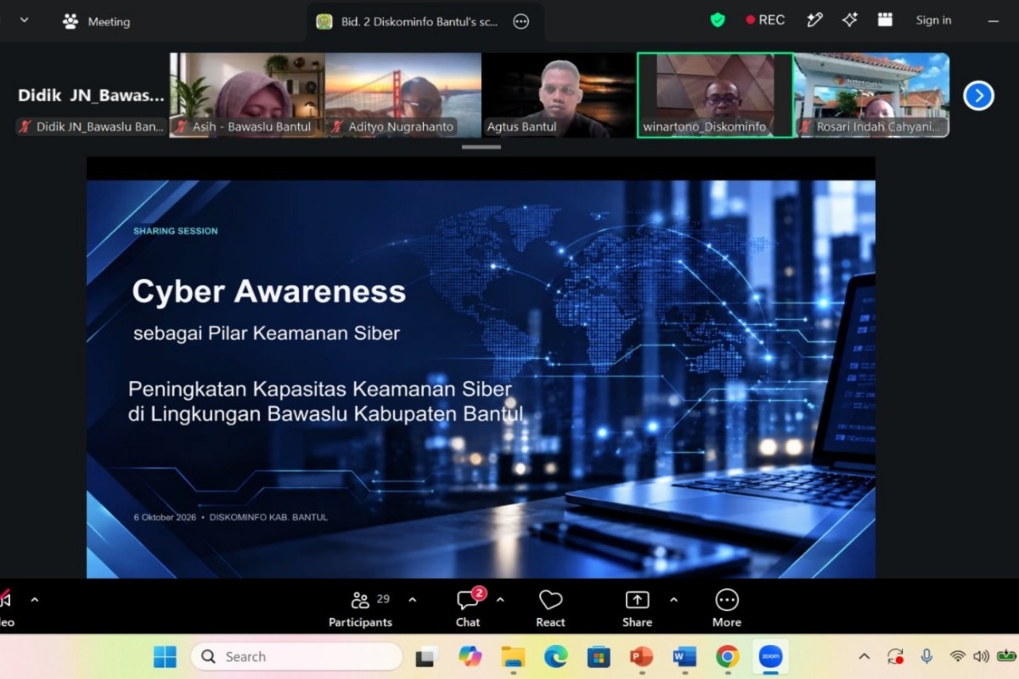Screen dimensions: 1019x679
Task: Select Bid. 2 Diskominfo Bantul's screen tab
Action: [426, 22]
